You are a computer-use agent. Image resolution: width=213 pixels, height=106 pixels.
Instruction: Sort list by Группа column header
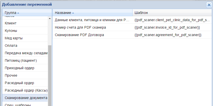pos(11,13)
